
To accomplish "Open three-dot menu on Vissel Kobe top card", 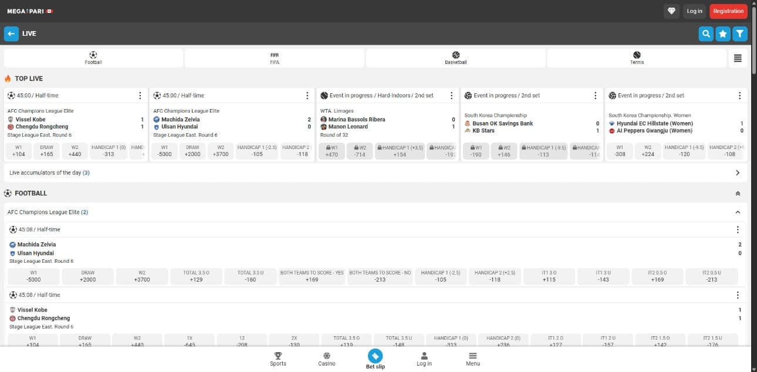I will pyautogui.click(x=140, y=96).
